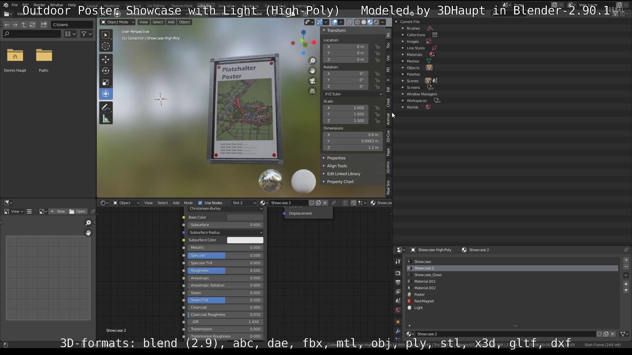The width and height of the screenshot is (632, 355).
Task: Toggle lock on Location X
Action: [377, 47]
